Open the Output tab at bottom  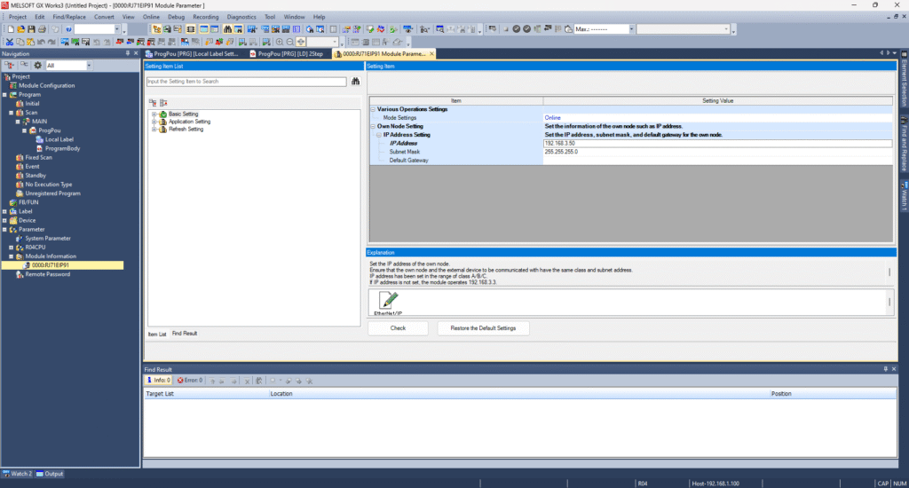[50, 474]
